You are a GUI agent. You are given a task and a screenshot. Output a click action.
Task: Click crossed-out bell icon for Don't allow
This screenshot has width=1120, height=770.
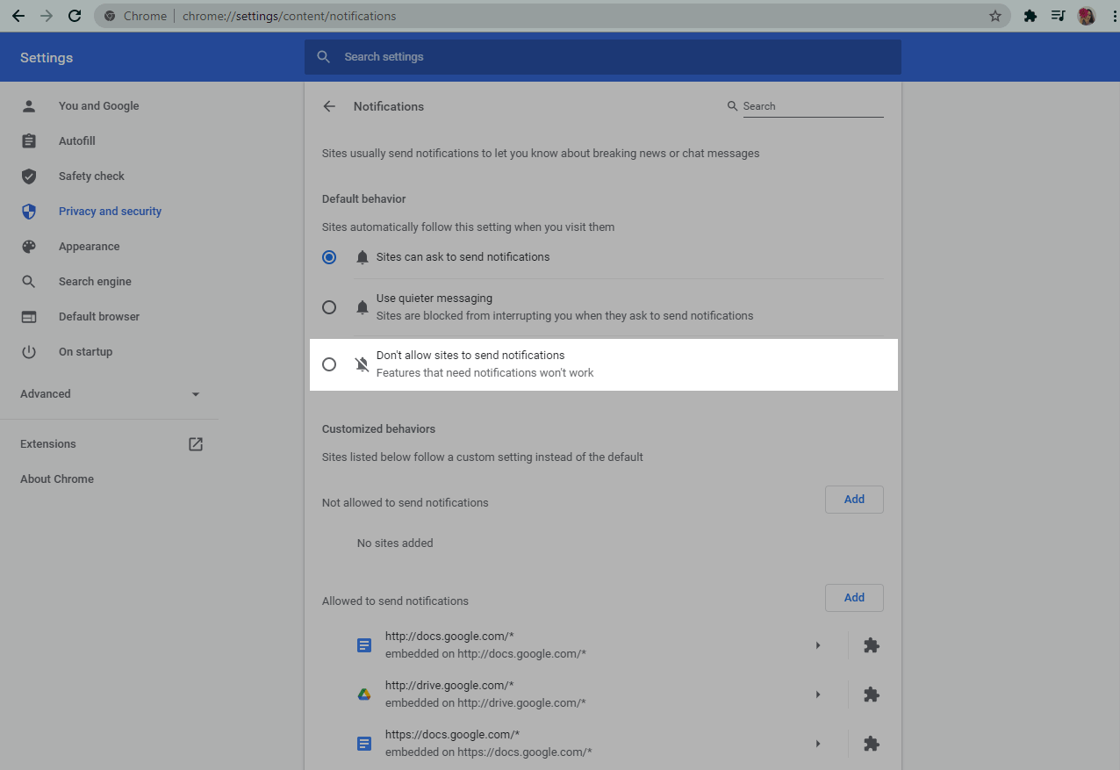tap(363, 364)
